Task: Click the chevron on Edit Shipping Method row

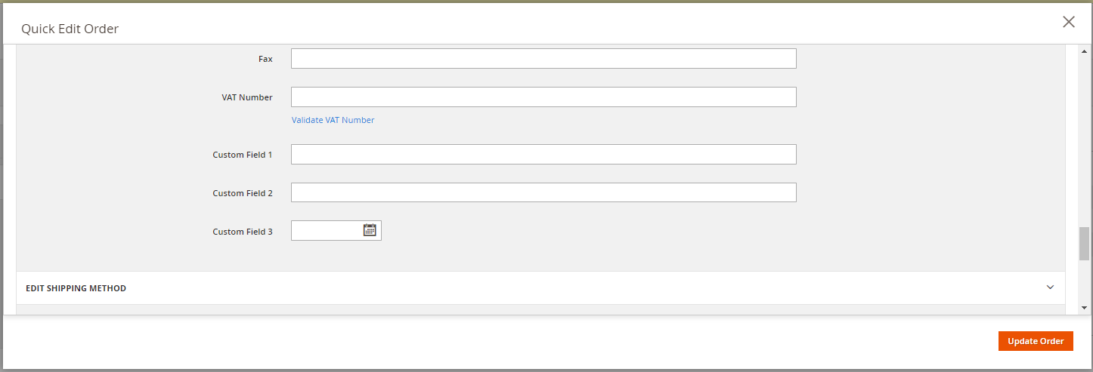Action: (x=1050, y=287)
